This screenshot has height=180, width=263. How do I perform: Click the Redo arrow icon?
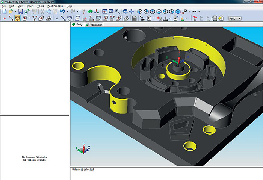pos(73,11)
